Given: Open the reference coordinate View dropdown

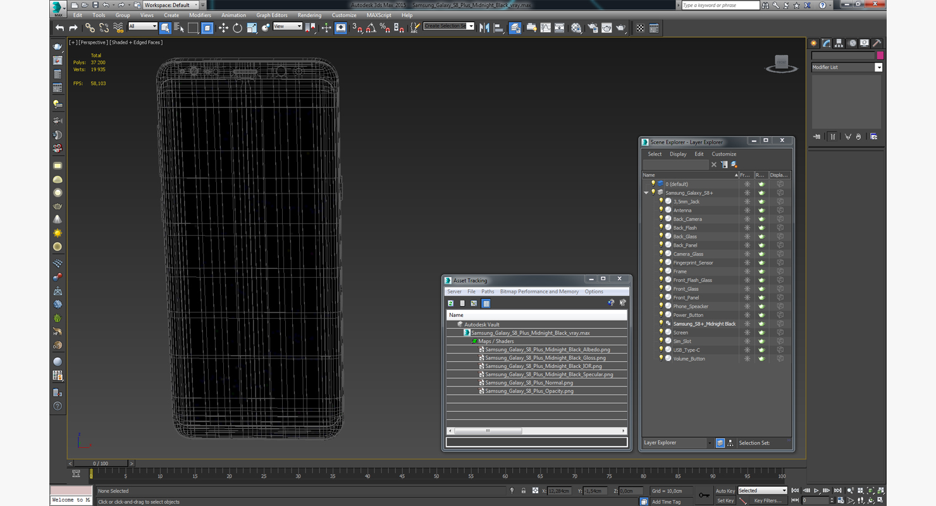Looking at the screenshot, I should (x=287, y=27).
